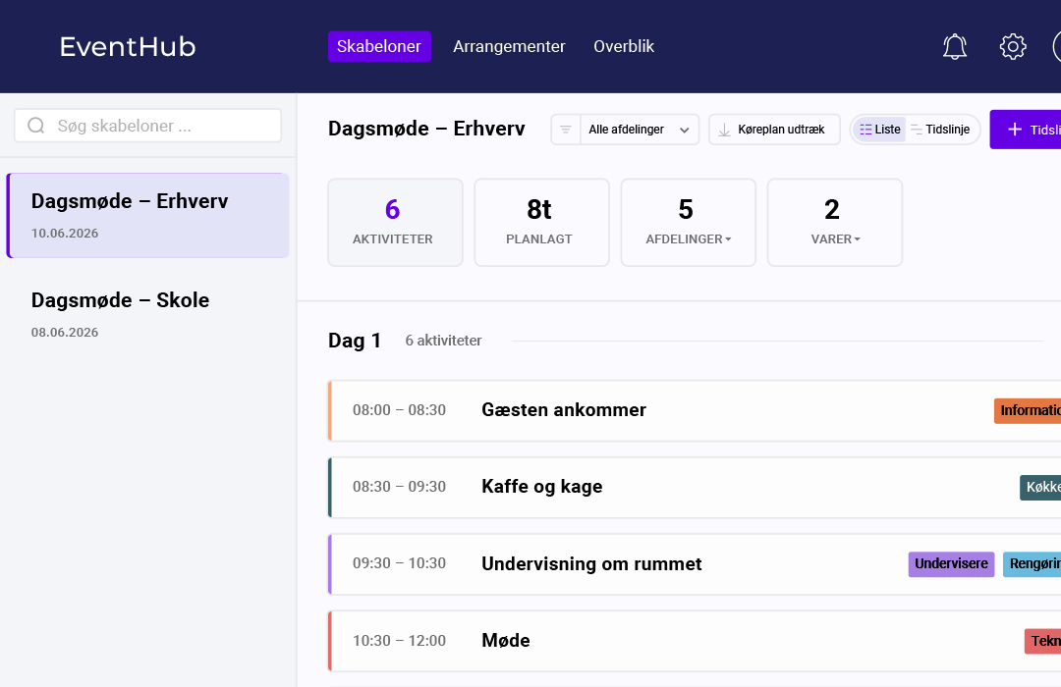Screen dimensions: 1061x687
Task: Click the Køreplan udtræk button
Action: [x=774, y=130]
